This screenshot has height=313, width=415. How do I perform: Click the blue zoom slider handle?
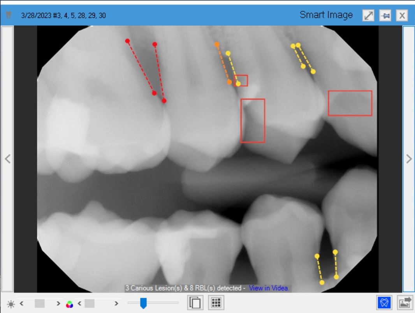(143, 303)
